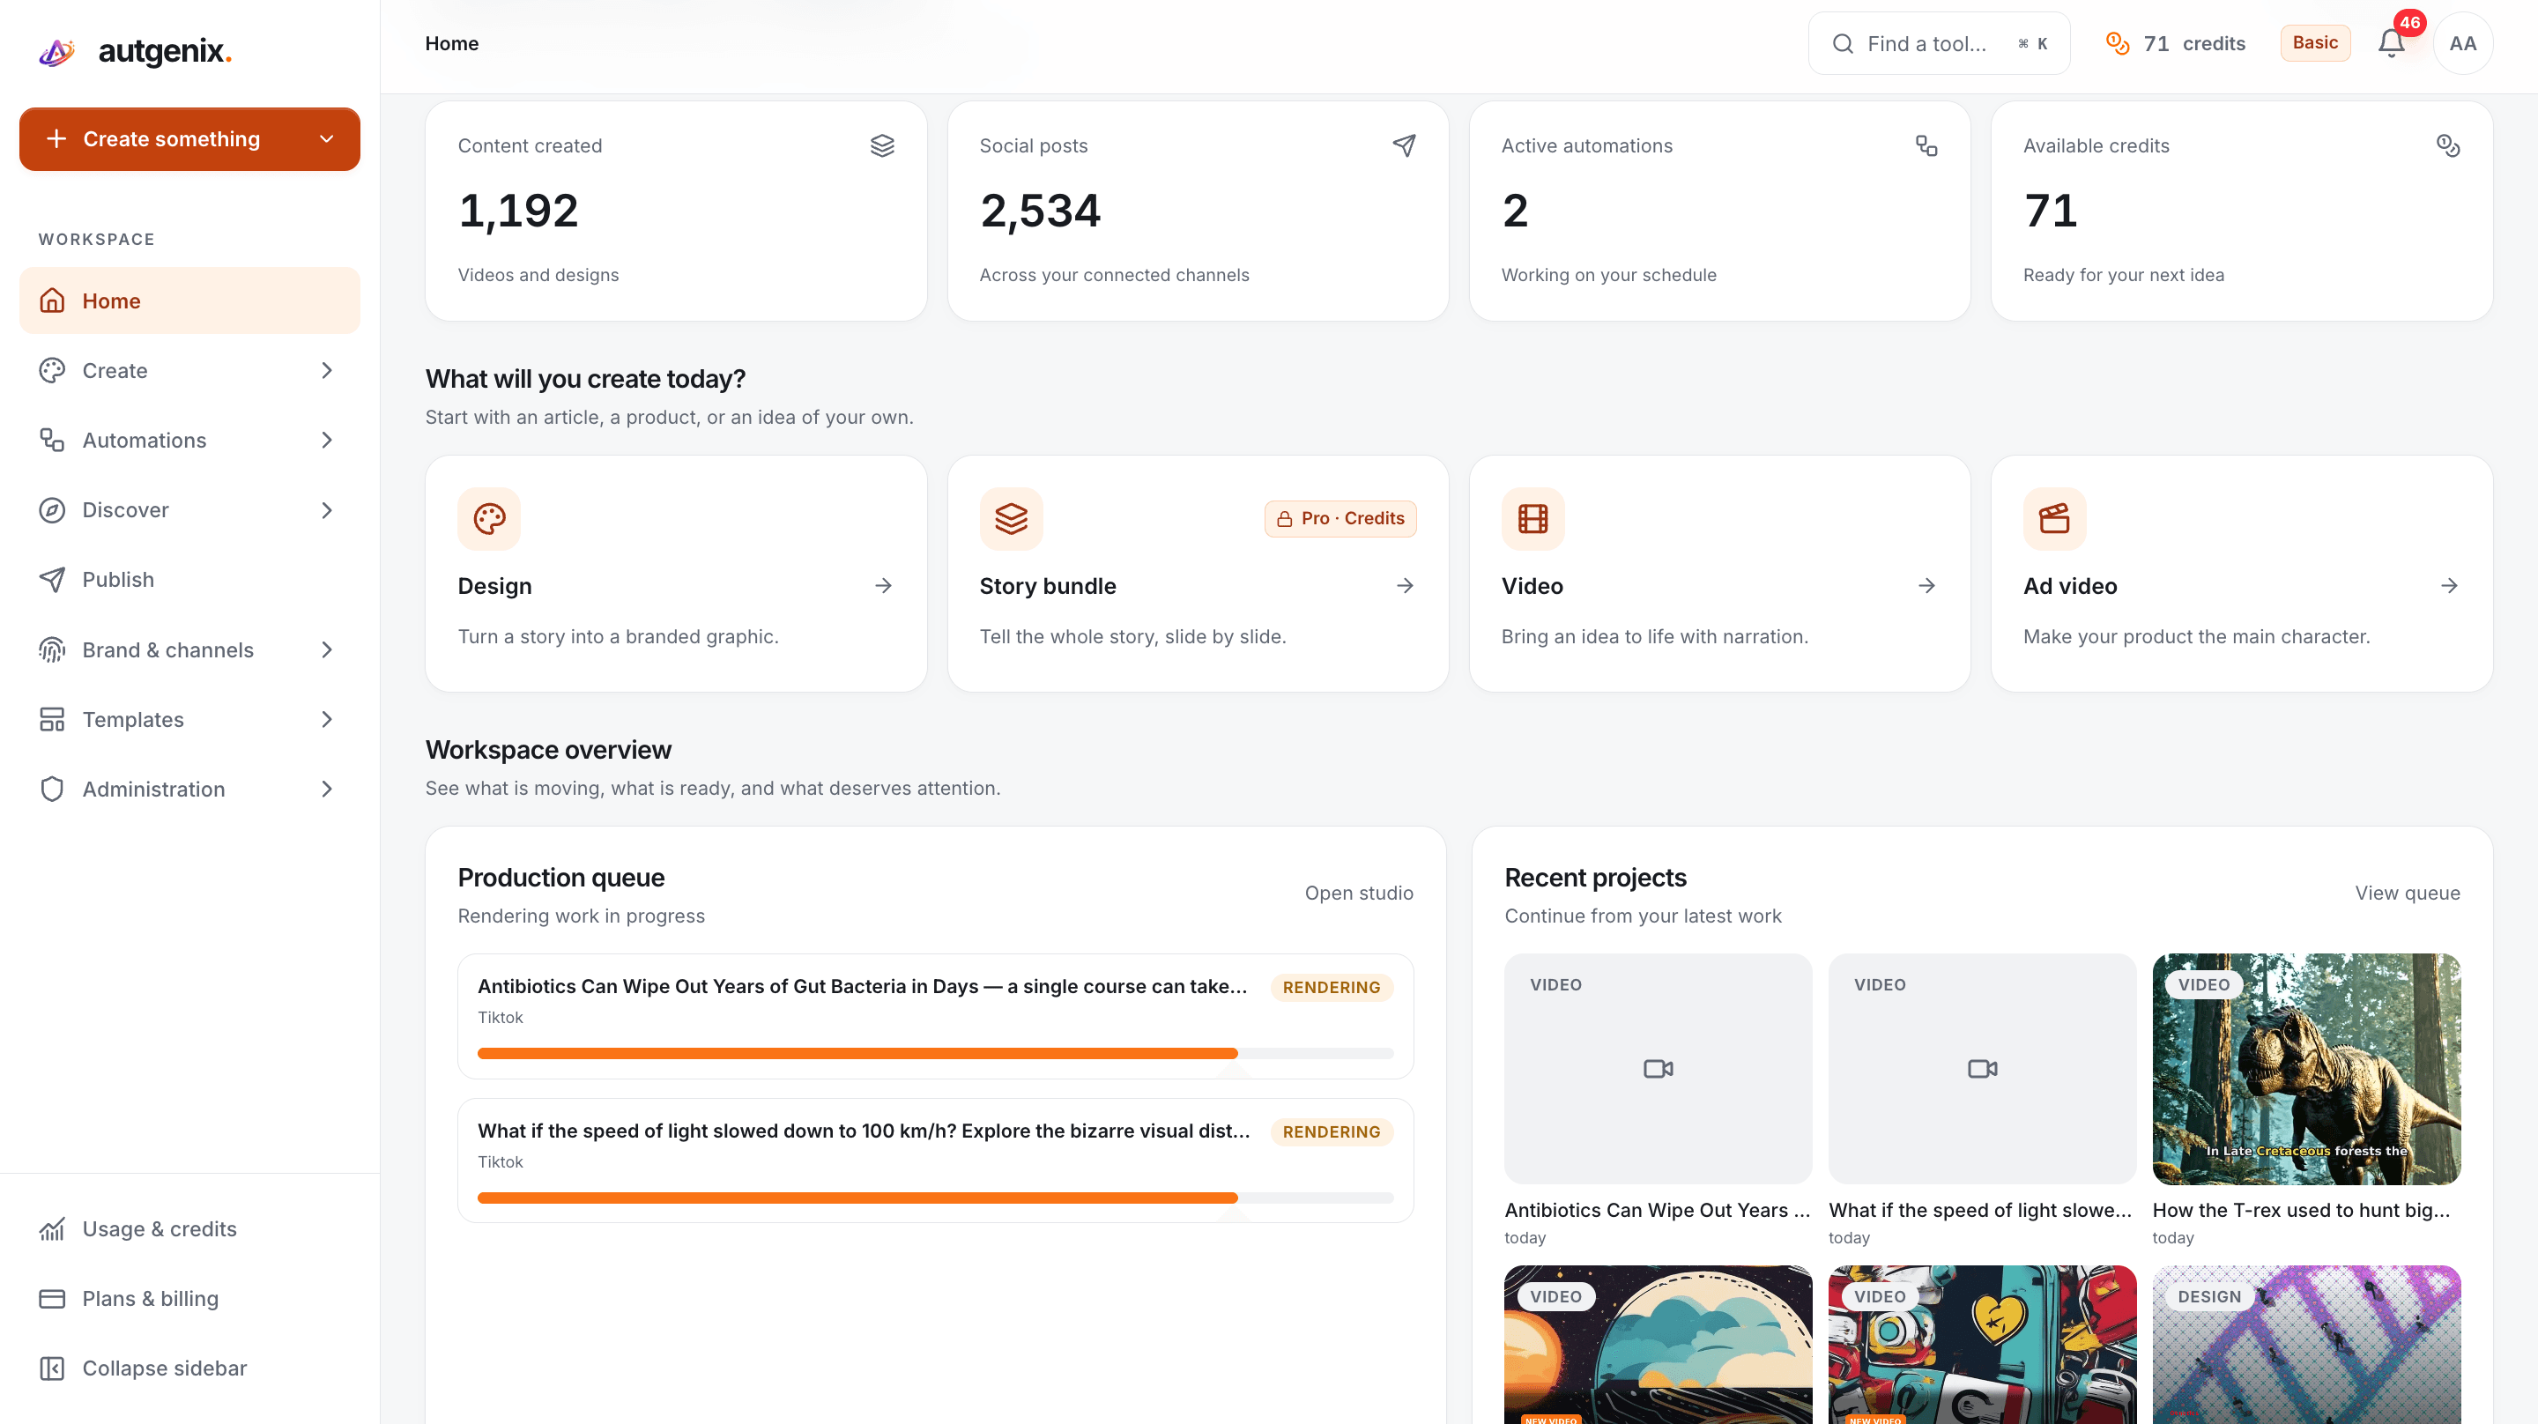Click the Collapse sidebar panel icon
The width and height of the screenshot is (2538, 1424).
tap(52, 1368)
